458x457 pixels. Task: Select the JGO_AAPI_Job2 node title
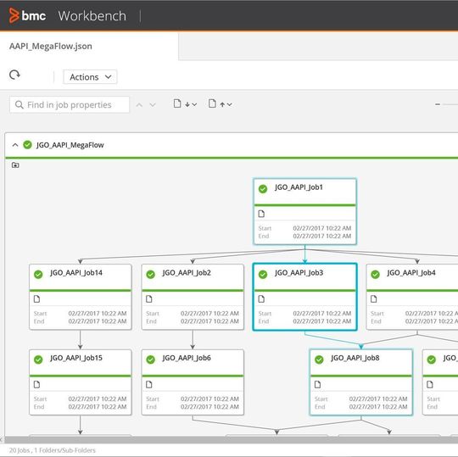187,273
